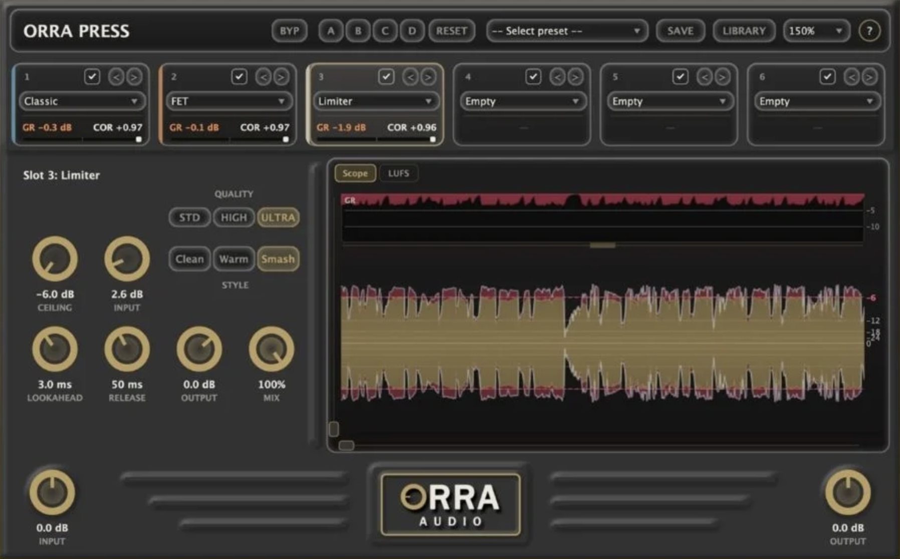Switch to the LUFS tab

coord(399,173)
